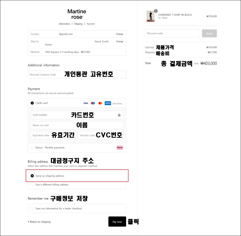Select the Credit card payment option
Viewport: 241px width, 236px height.
pyautogui.click(x=32, y=103)
